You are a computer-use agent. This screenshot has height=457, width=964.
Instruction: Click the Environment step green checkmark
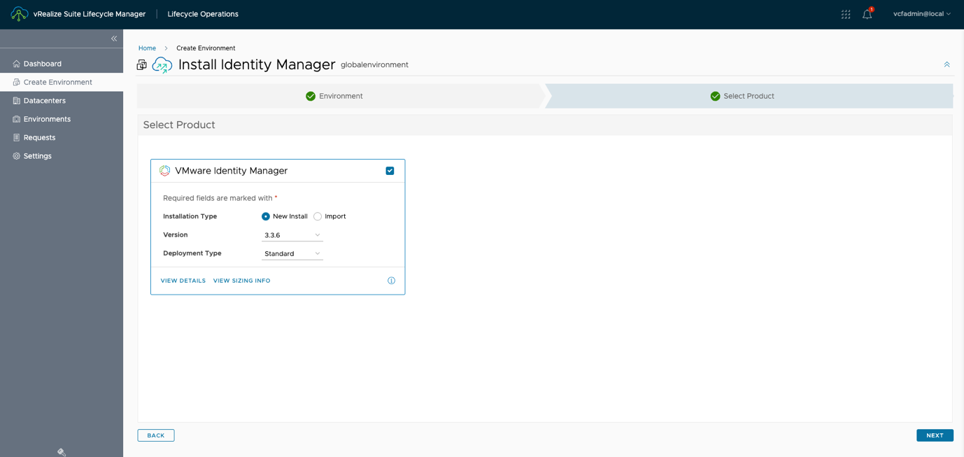coord(311,96)
